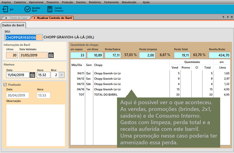
Task: Expand the Bica dropdown
Action: coord(61,75)
